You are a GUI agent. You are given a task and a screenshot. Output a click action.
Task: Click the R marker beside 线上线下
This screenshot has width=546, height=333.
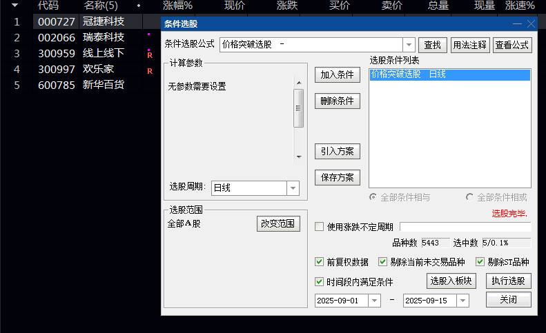[150, 55]
